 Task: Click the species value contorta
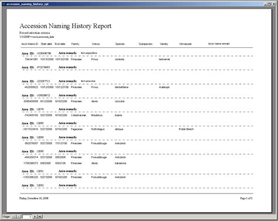pos(120,59)
